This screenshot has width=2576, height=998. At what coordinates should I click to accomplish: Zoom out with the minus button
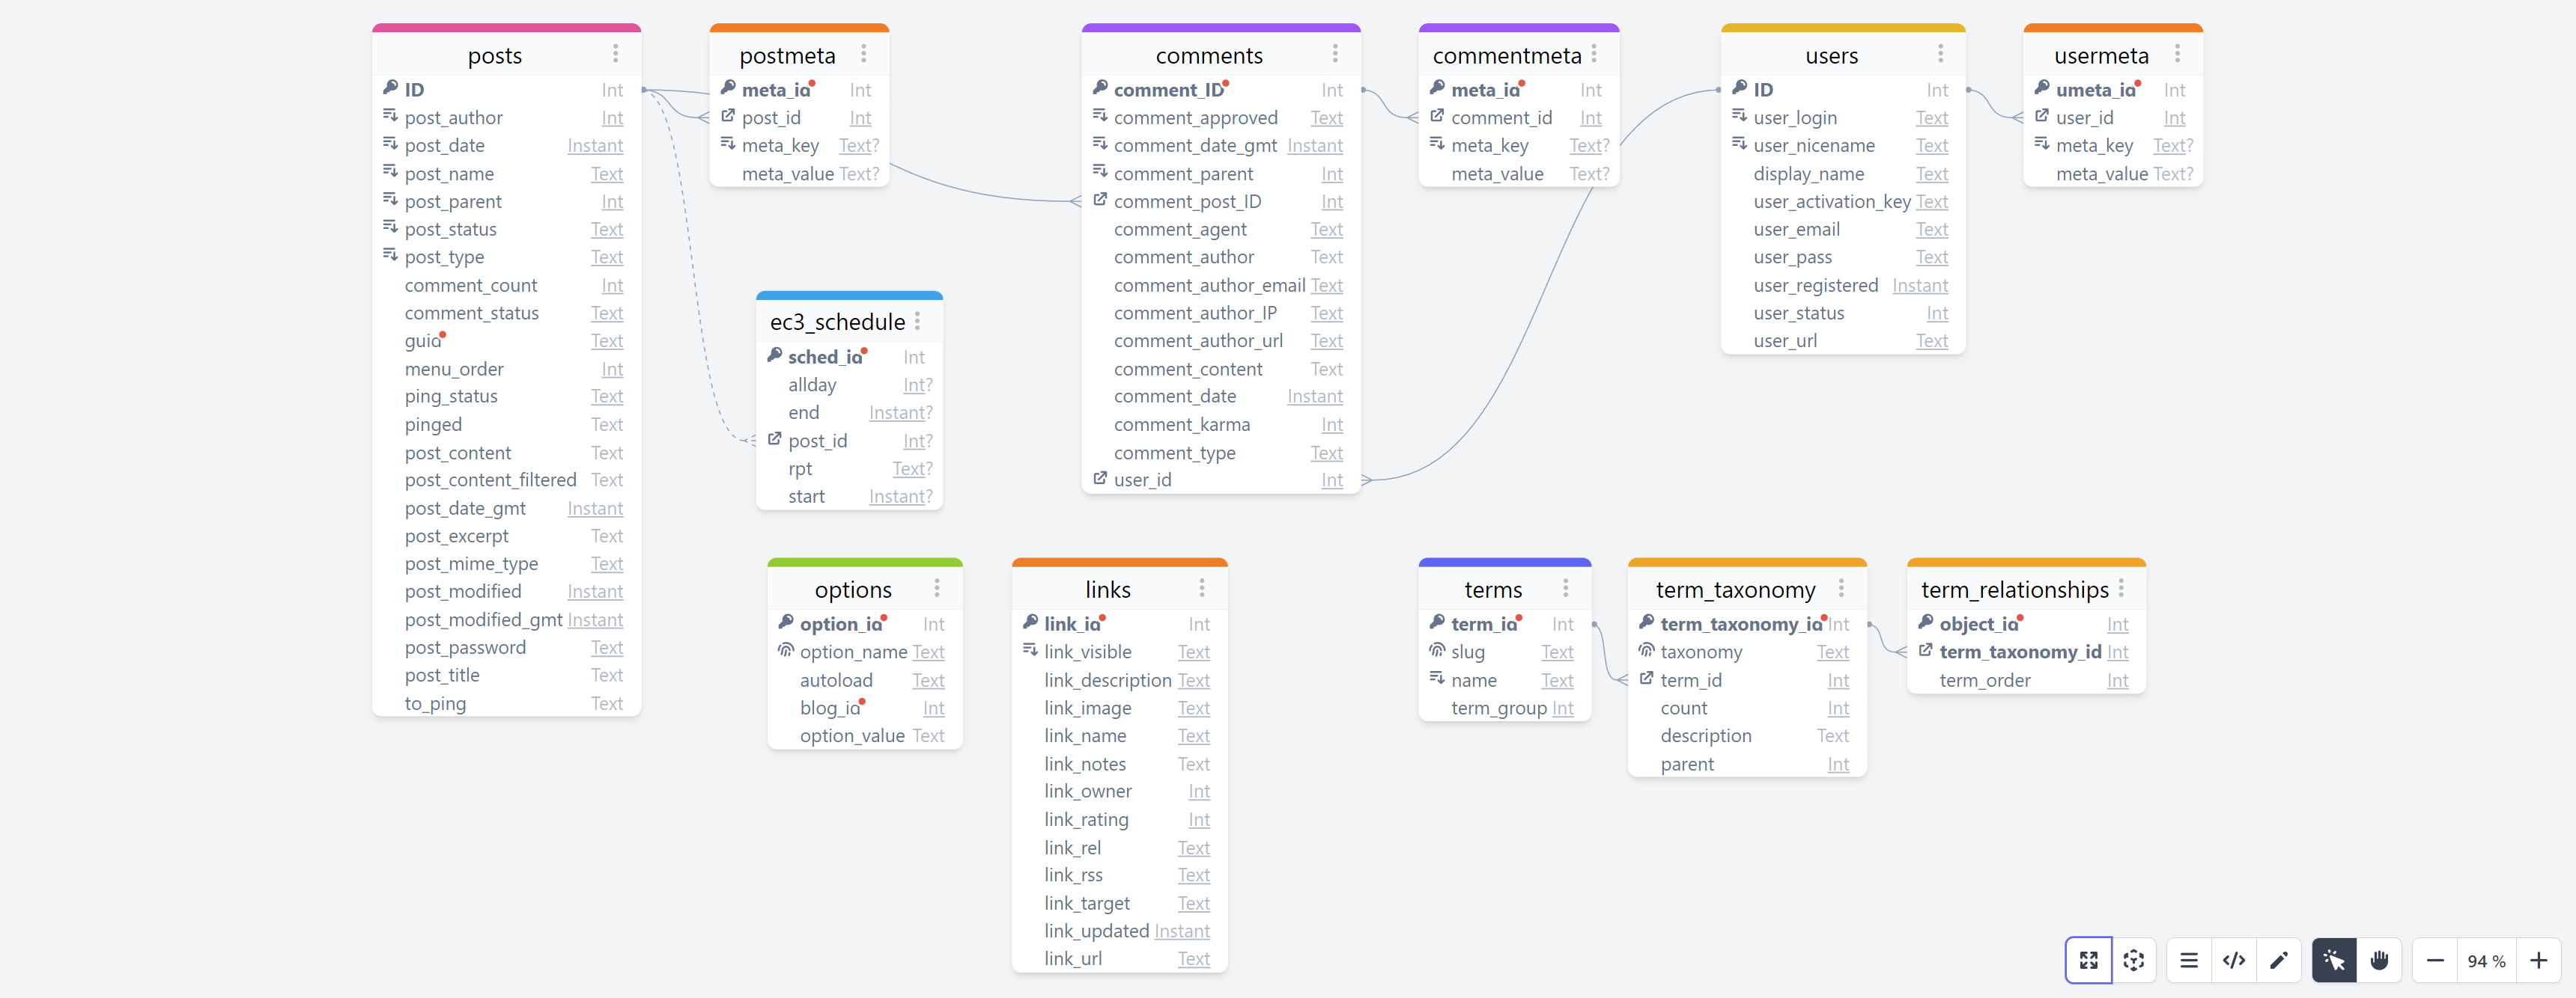pos(2435,960)
